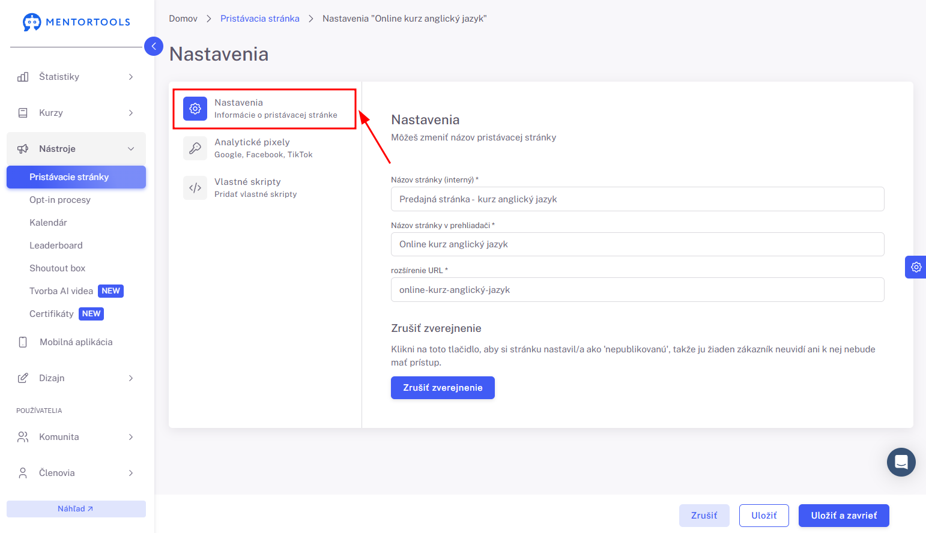Click the Mentortools logo
926x533 pixels.
click(76, 22)
